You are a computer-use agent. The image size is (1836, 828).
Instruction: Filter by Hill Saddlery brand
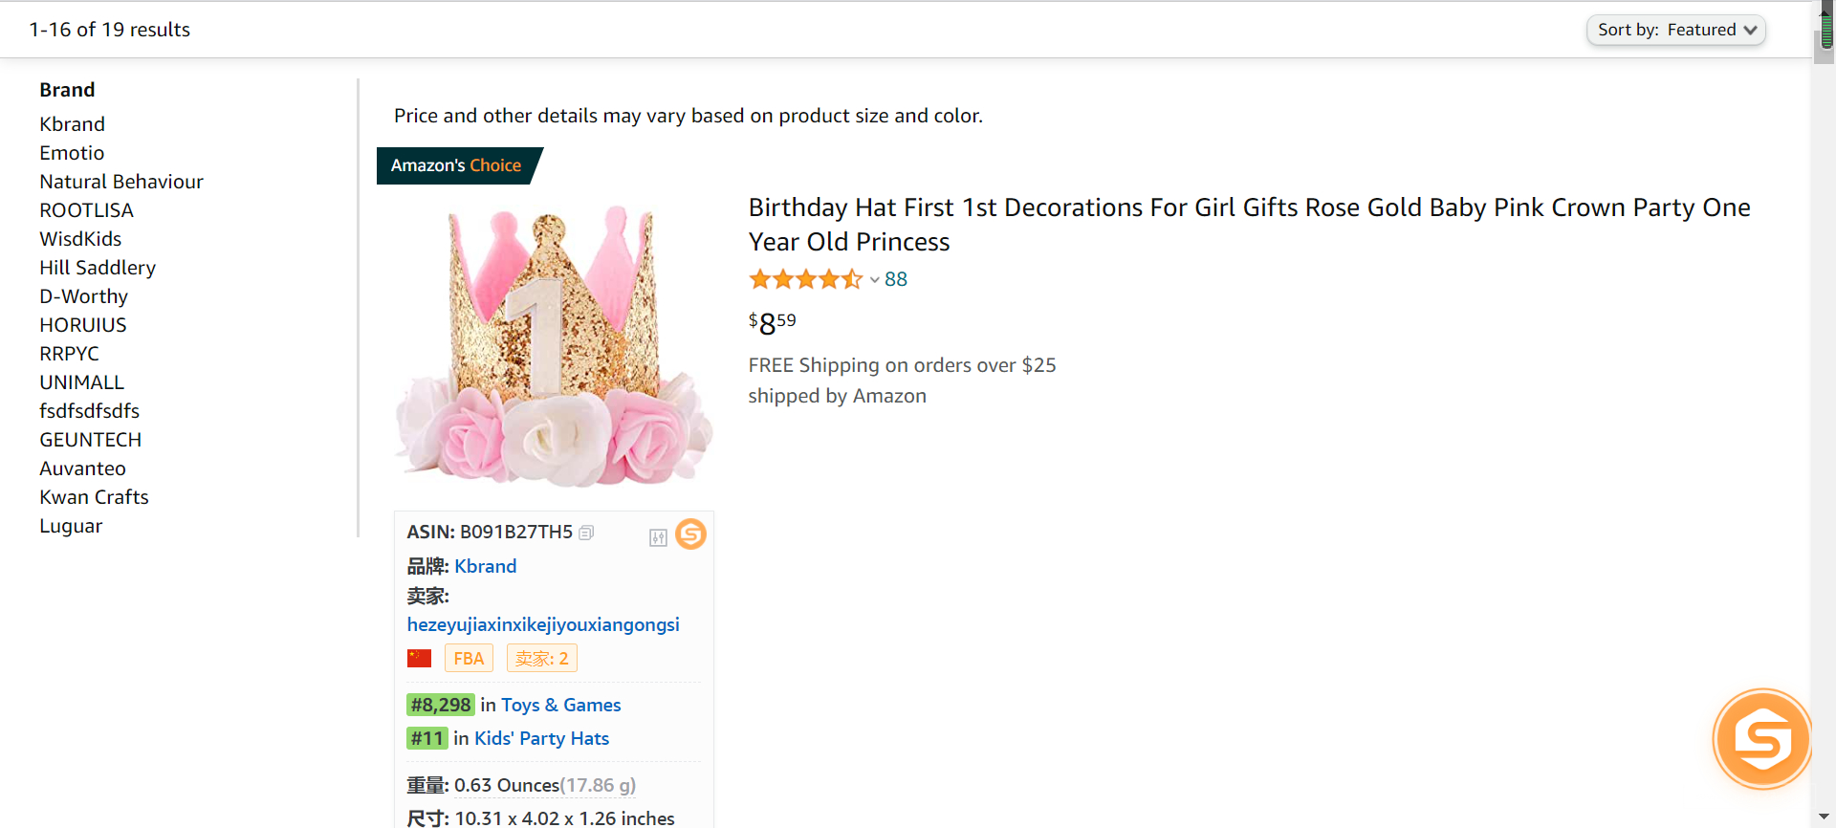tap(98, 268)
